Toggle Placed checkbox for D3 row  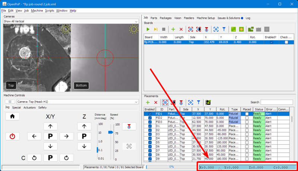click(x=247, y=134)
